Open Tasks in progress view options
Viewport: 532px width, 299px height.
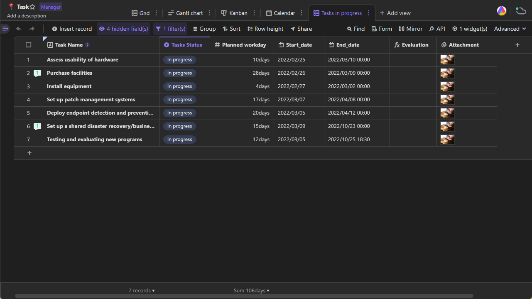pyautogui.click(x=368, y=13)
